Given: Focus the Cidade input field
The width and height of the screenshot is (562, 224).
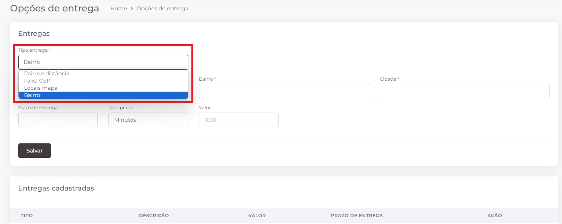Looking at the screenshot, I should [x=464, y=91].
